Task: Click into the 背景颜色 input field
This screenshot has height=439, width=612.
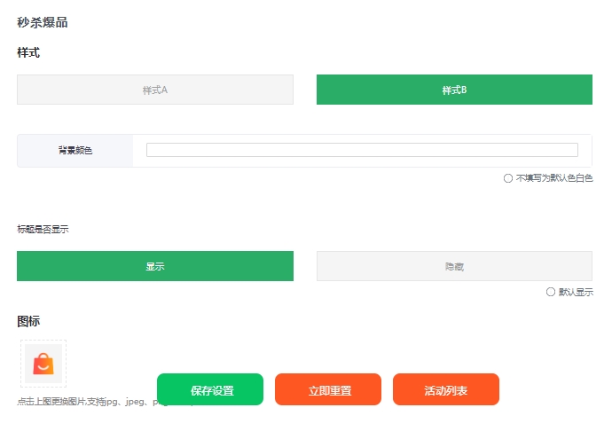Action: point(362,150)
